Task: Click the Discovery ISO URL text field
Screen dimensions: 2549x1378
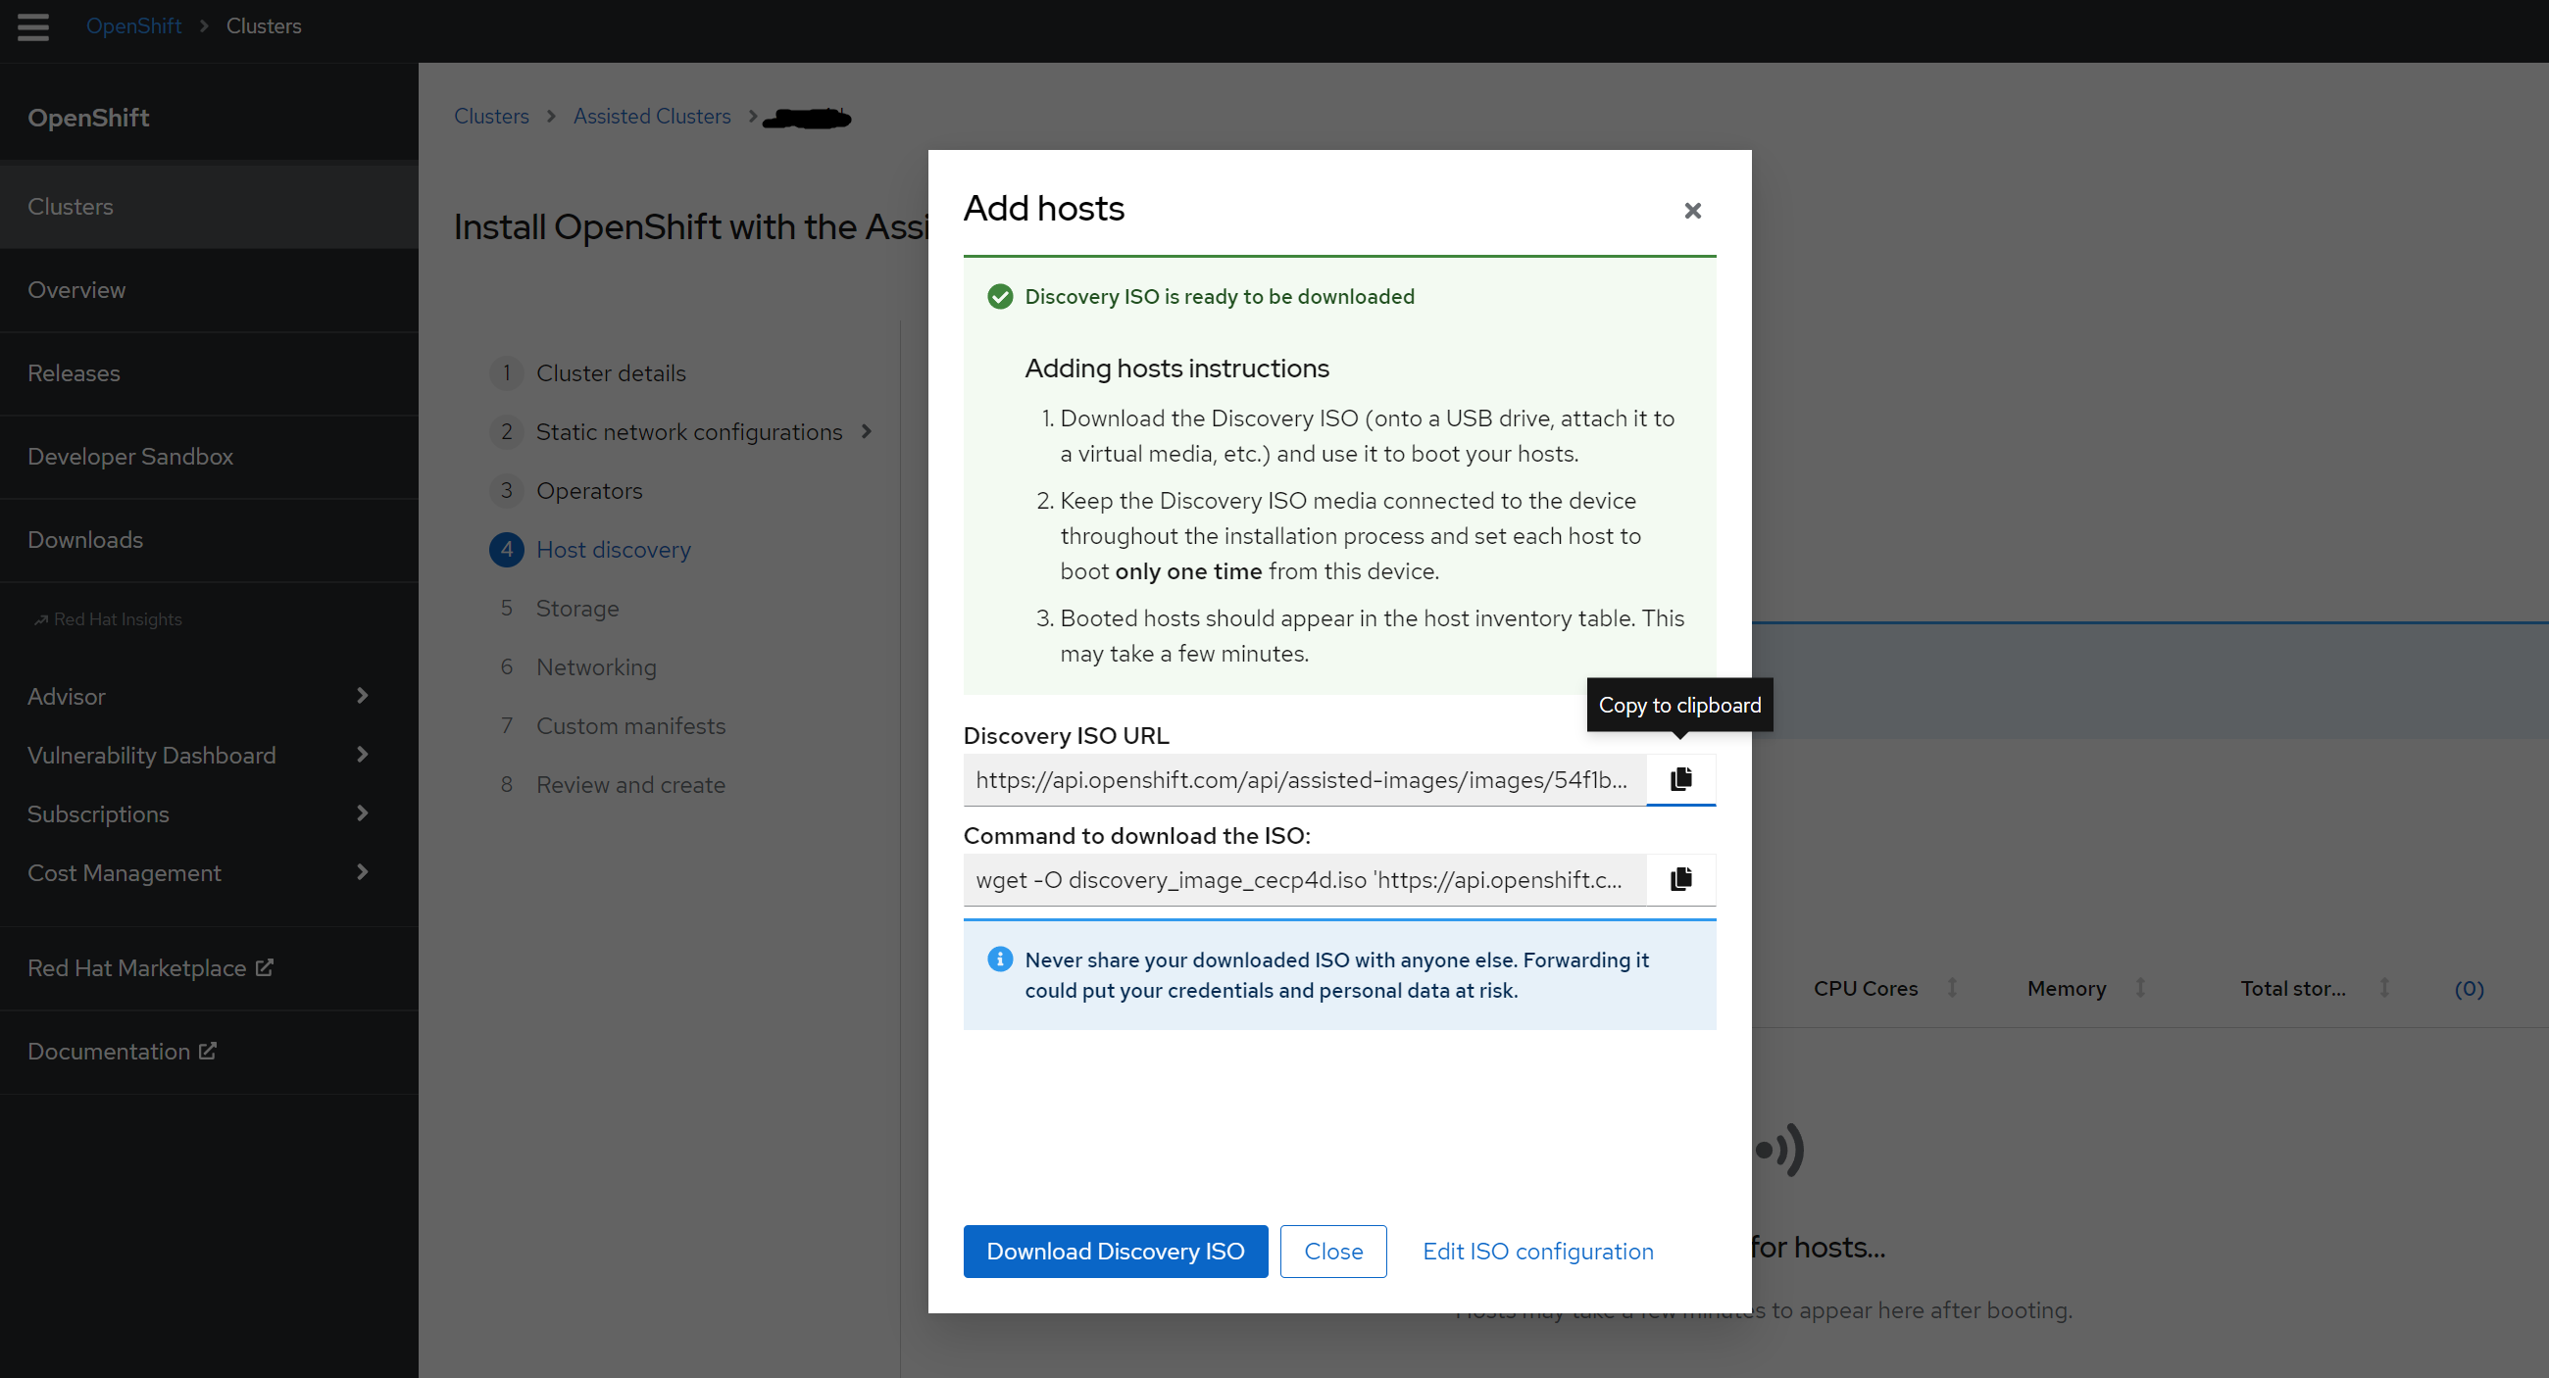Action: pyautogui.click(x=1302, y=780)
